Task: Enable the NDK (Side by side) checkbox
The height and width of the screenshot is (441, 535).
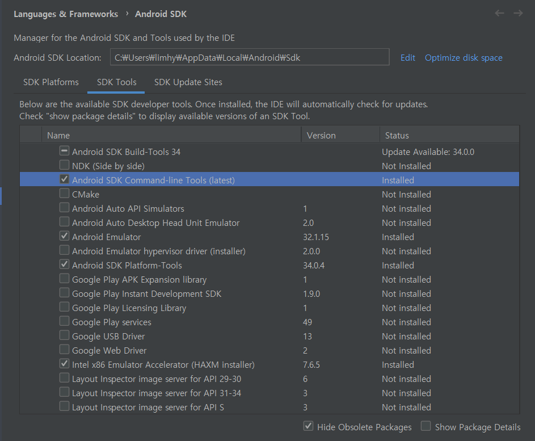Action: (x=64, y=165)
